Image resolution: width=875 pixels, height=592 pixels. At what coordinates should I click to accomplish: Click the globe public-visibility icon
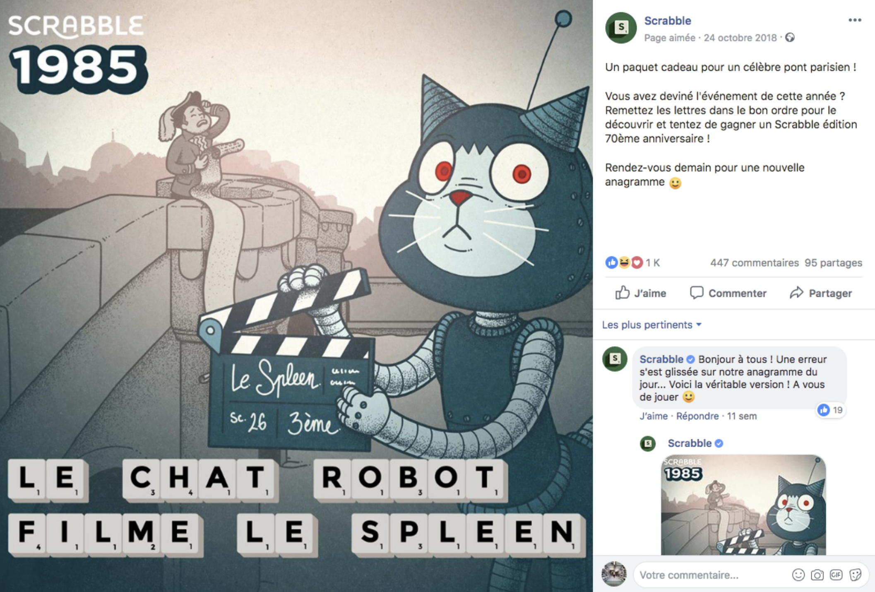[x=790, y=38]
